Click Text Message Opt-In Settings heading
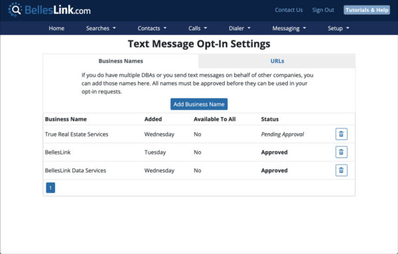The width and height of the screenshot is (398, 254). (x=199, y=44)
